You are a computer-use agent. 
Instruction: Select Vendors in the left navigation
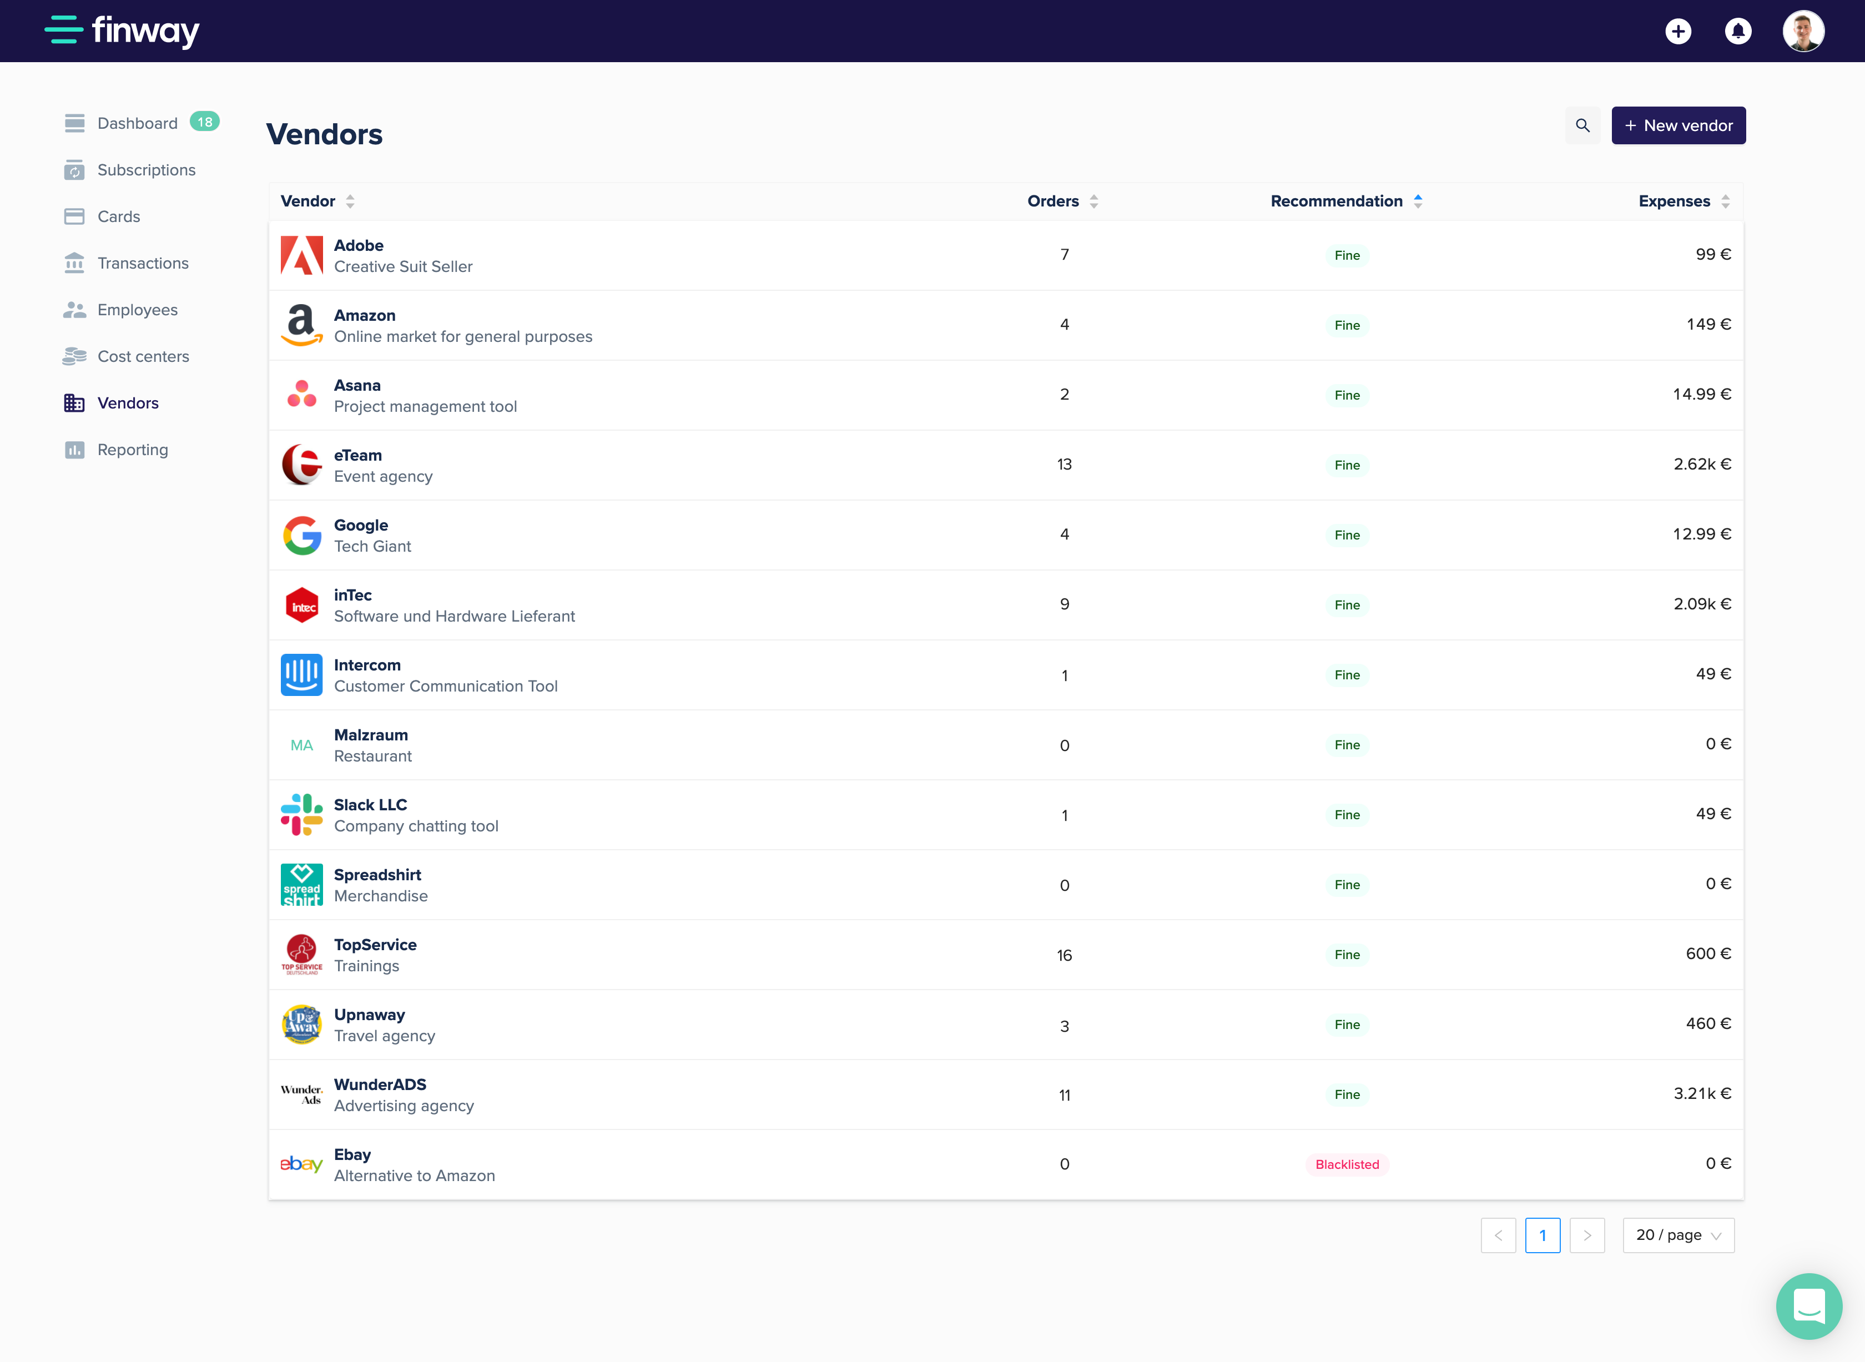point(129,403)
